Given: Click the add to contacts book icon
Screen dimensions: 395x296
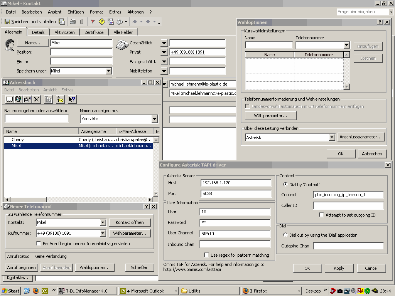Looking at the screenshot, I should (48, 99).
